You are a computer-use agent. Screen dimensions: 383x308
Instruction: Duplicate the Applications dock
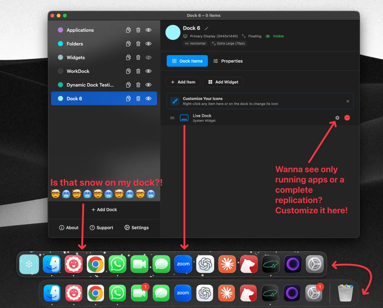128,30
